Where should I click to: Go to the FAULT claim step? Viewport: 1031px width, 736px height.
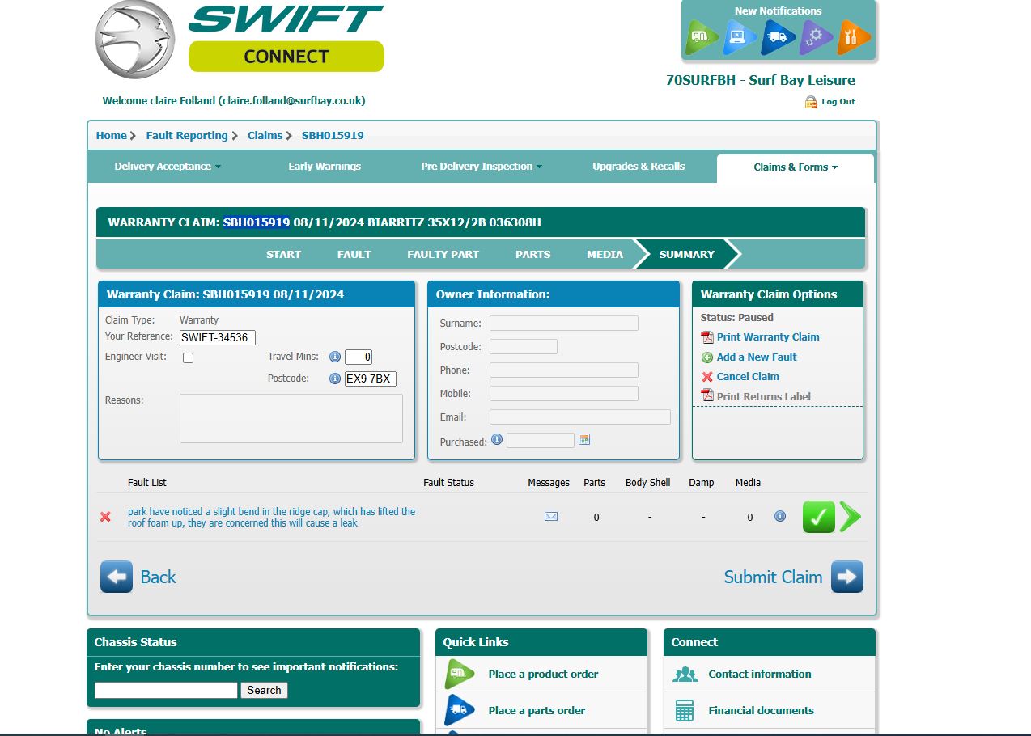tap(354, 254)
